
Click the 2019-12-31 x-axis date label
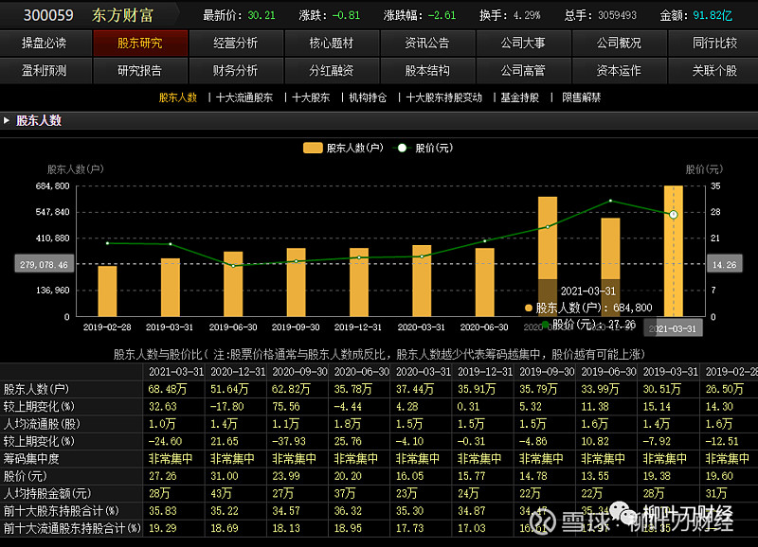tap(358, 327)
